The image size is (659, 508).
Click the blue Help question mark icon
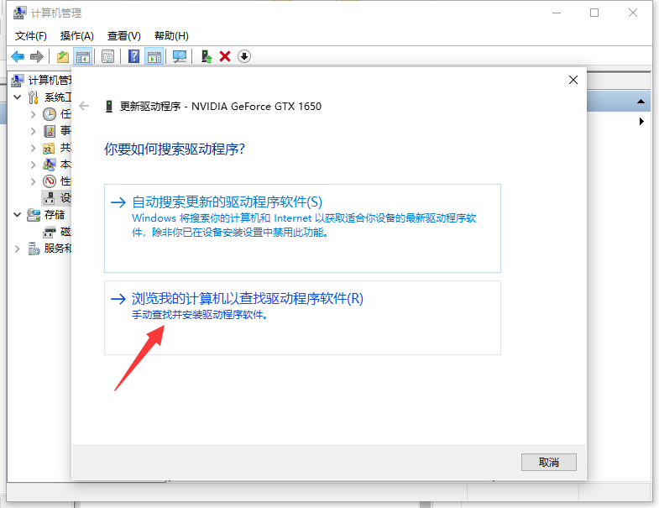tap(133, 56)
